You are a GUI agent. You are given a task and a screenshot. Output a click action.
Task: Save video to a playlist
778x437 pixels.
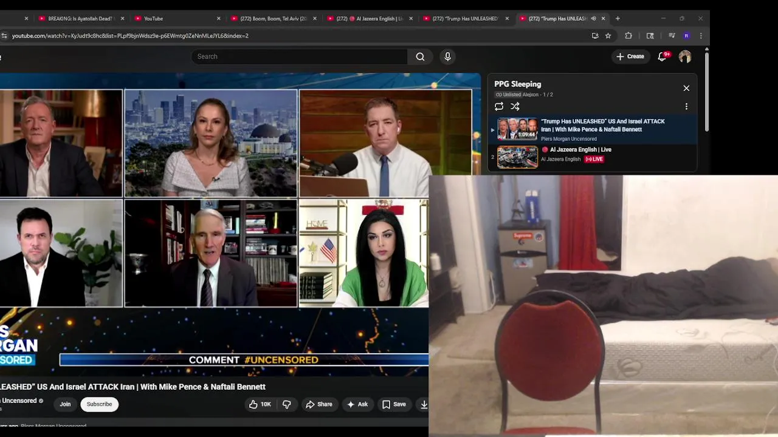(x=394, y=404)
